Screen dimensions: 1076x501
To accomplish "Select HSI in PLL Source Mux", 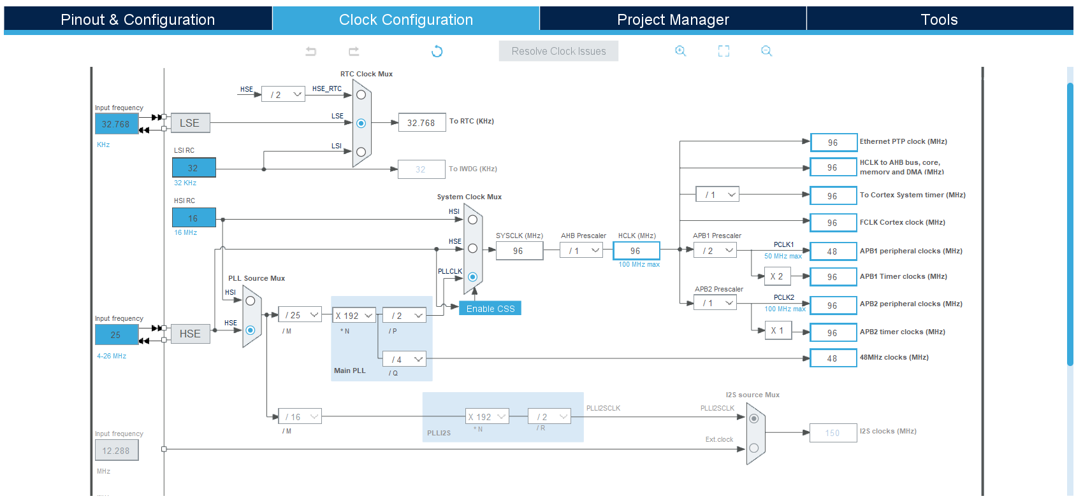I will point(251,300).
